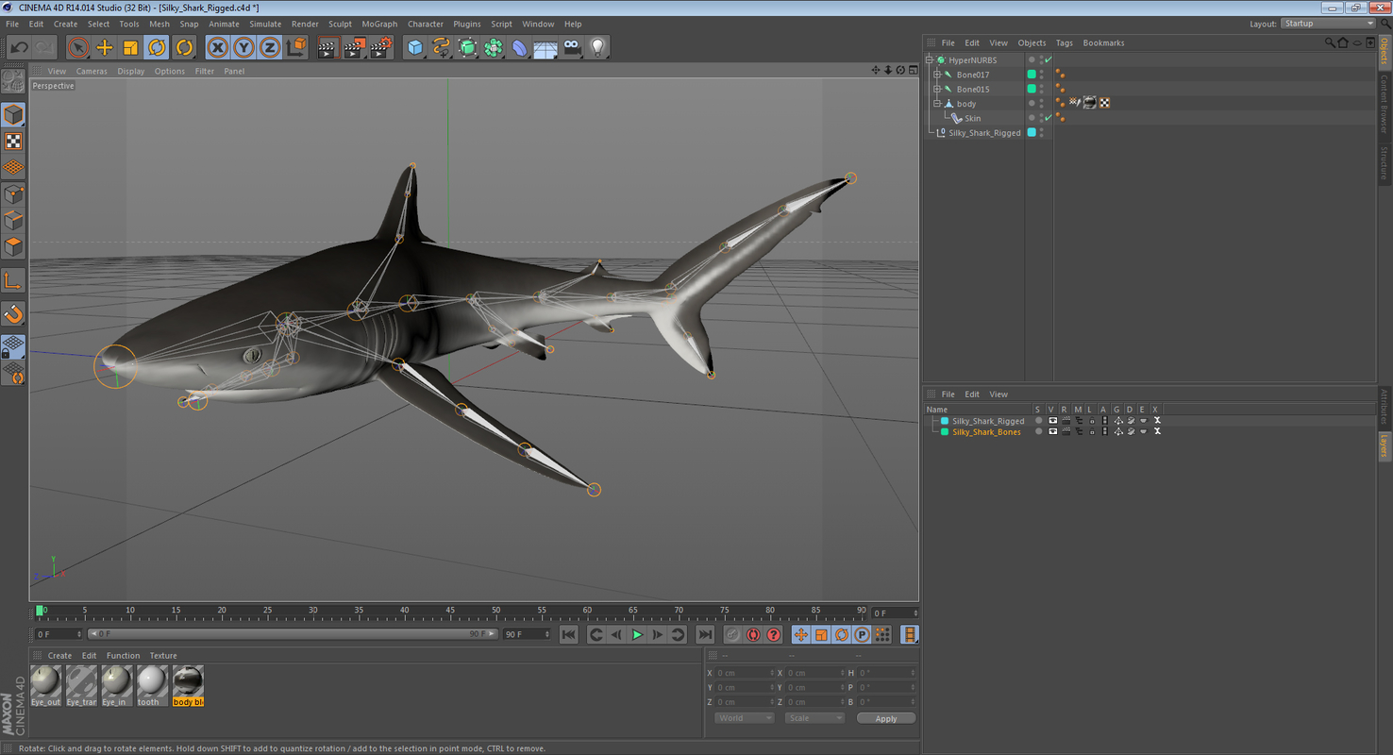Open the MoGraph menu

[378, 24]
